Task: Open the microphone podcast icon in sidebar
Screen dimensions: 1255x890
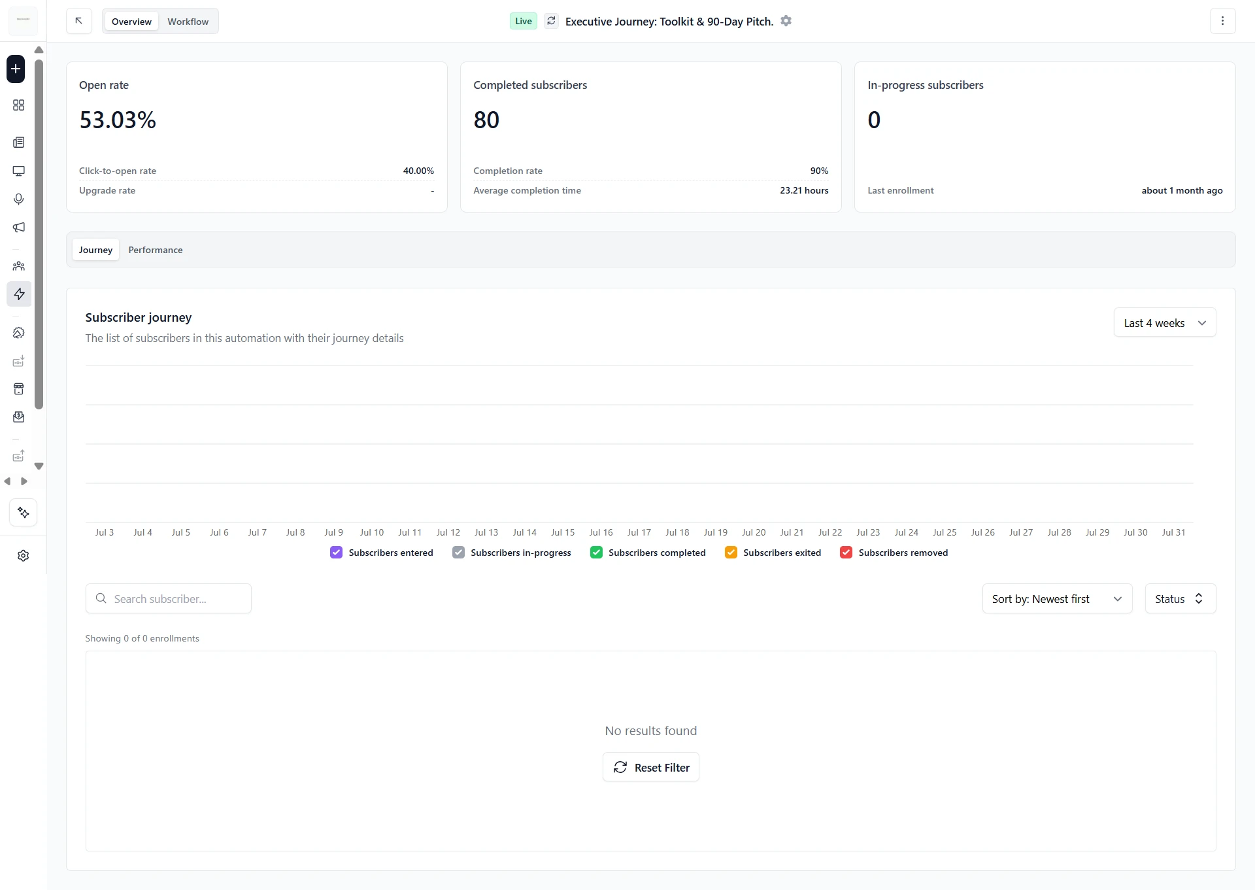Action: [19, 199]
